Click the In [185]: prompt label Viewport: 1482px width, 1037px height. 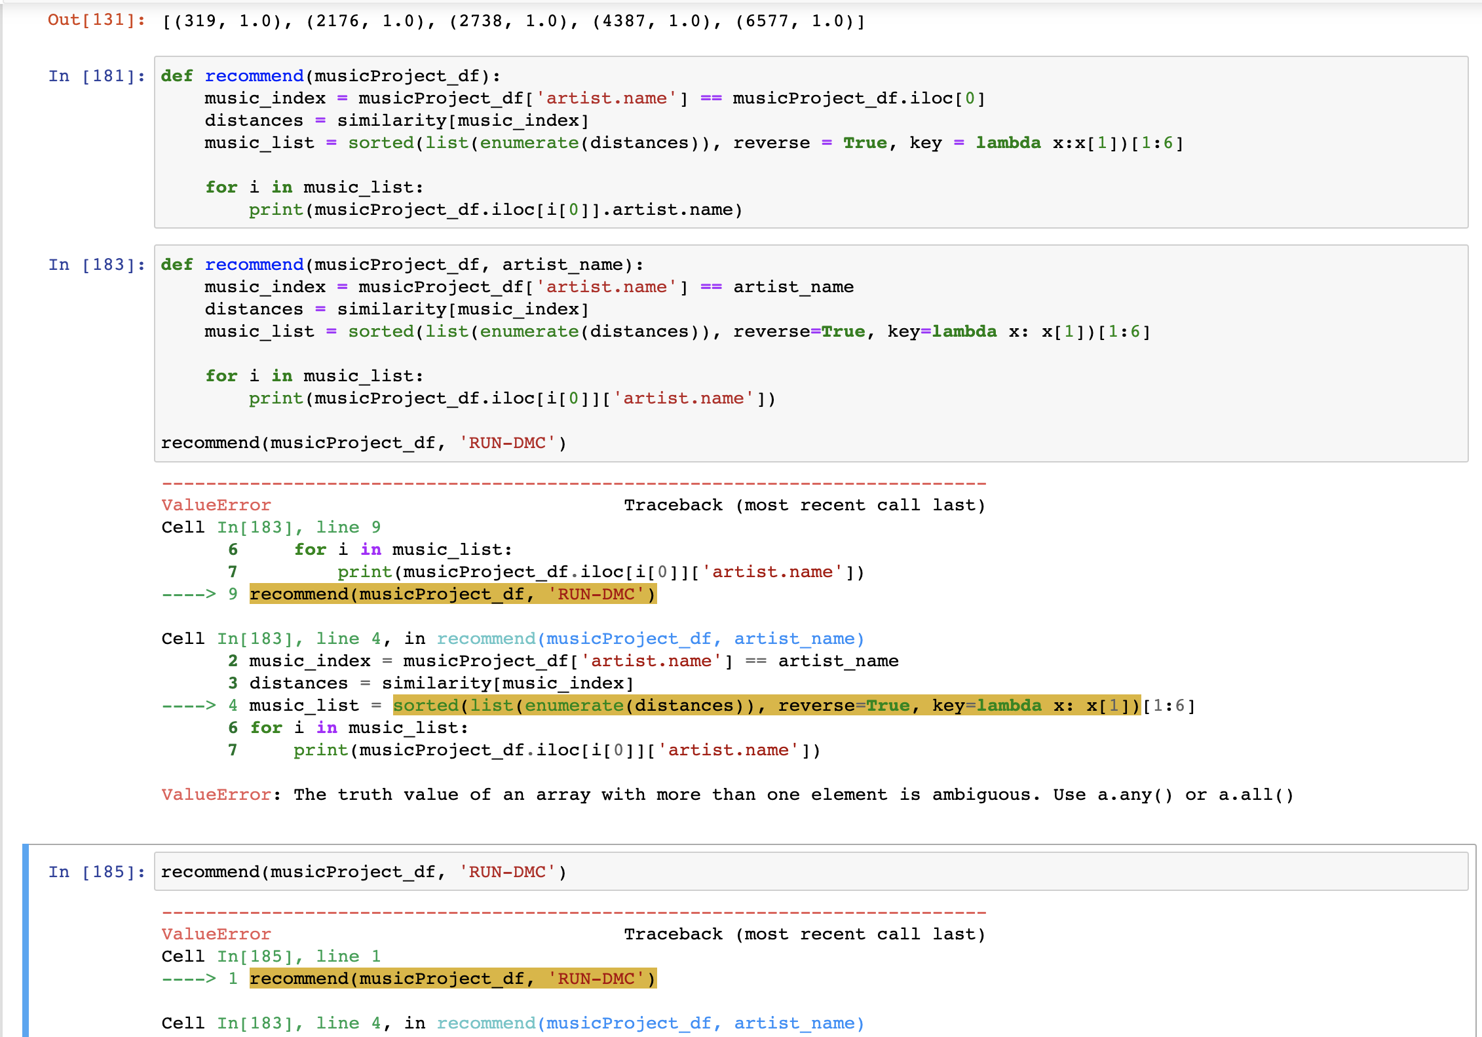click(96, 872)
